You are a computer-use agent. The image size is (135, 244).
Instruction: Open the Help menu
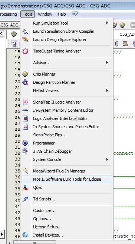pos(62,14)
